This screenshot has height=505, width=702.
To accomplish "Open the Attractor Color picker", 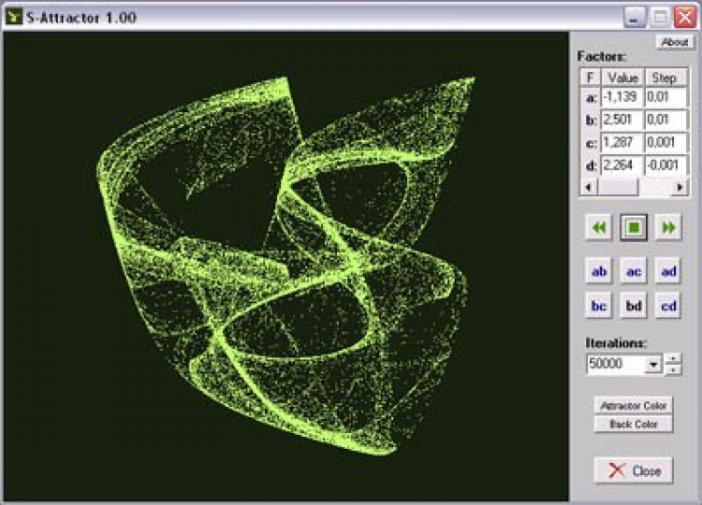I will coord(634,406).
